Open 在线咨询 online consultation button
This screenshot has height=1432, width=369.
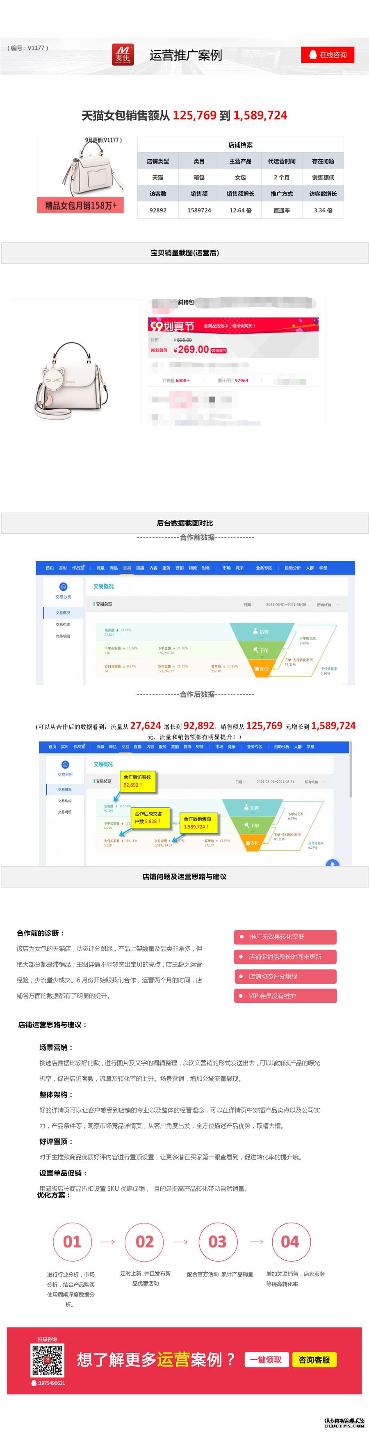327,55
